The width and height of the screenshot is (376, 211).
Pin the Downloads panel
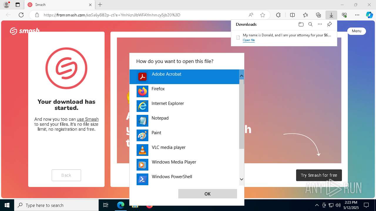point(329,24)
